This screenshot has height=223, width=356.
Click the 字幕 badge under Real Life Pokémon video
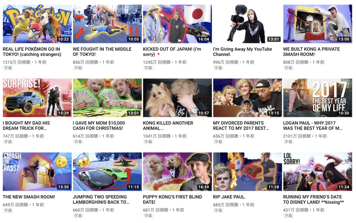click(x=8, y=68)
